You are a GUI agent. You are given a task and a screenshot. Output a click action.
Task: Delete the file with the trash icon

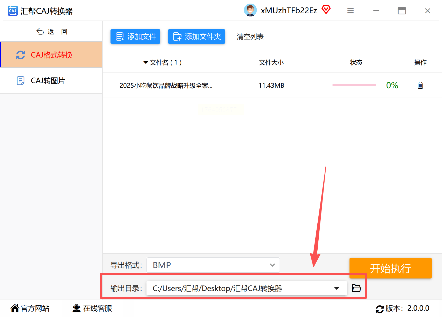pyautogui.click(x=420, y=85)
